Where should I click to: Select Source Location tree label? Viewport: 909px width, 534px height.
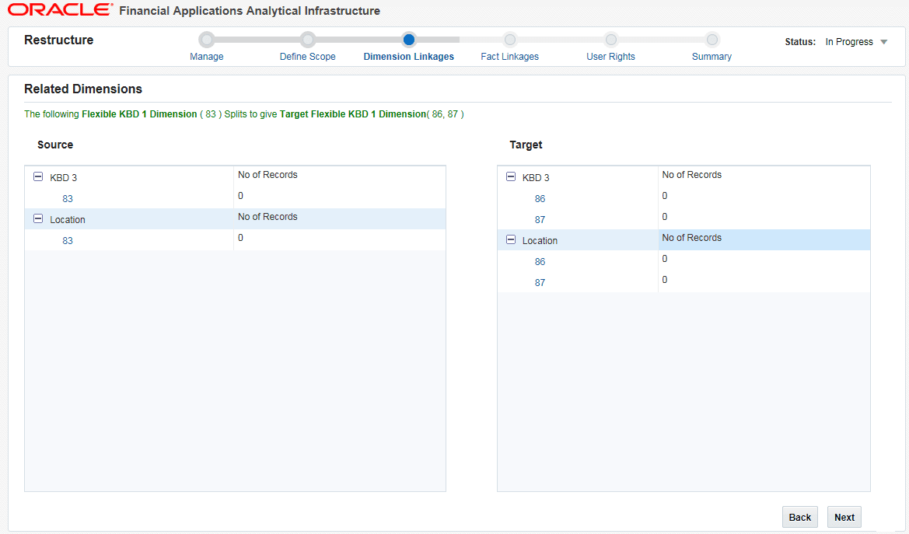coord(67,220)
